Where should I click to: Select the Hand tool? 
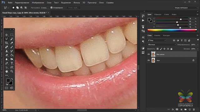pos(7,71)
